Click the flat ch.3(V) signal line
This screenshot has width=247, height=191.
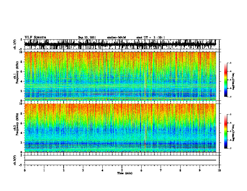120,160
